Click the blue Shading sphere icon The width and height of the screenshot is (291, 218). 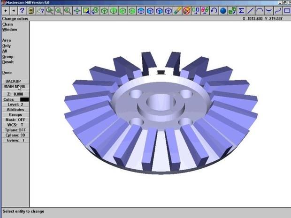[223, 10]
